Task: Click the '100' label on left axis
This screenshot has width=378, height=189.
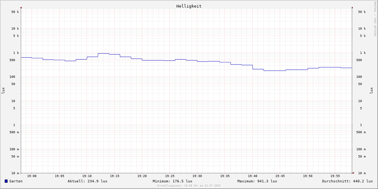Action: pos(12,77)
